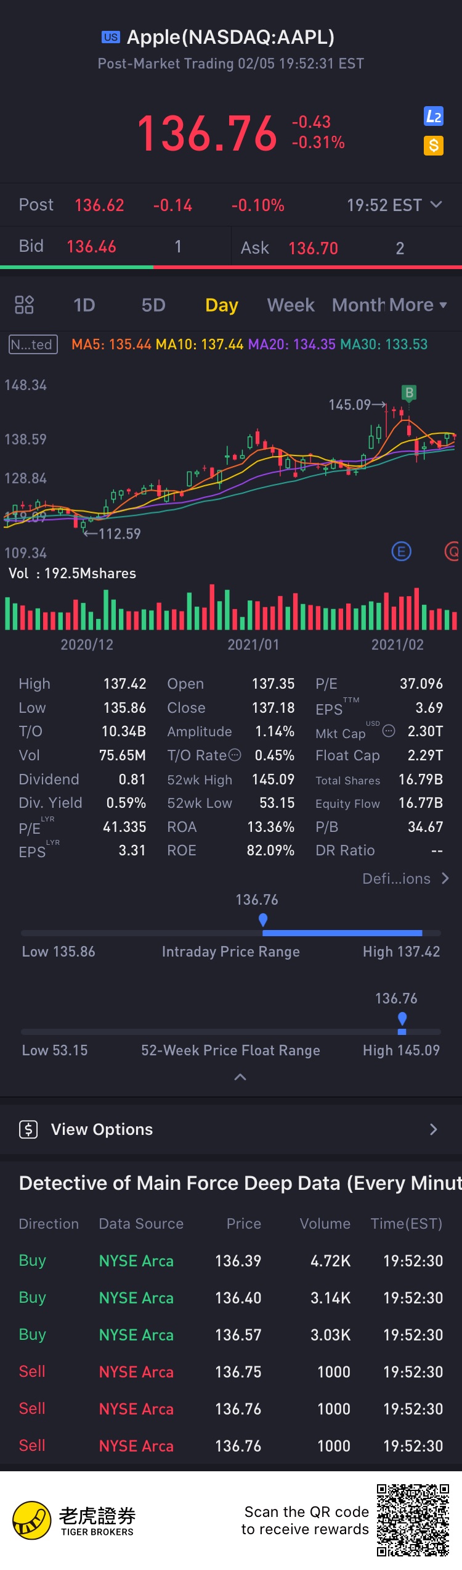Tap the blue E earnings marker
This screenshot has height=1570, width=462.
[401, 551]
